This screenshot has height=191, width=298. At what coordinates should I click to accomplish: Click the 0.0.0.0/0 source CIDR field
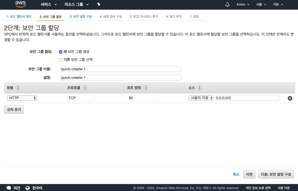247,98
